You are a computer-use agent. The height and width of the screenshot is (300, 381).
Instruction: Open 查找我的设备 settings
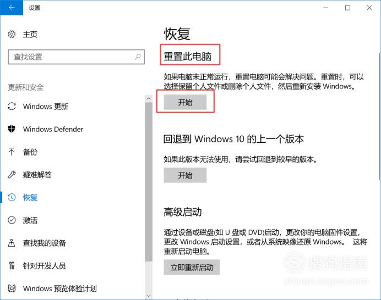click(44, 243)
